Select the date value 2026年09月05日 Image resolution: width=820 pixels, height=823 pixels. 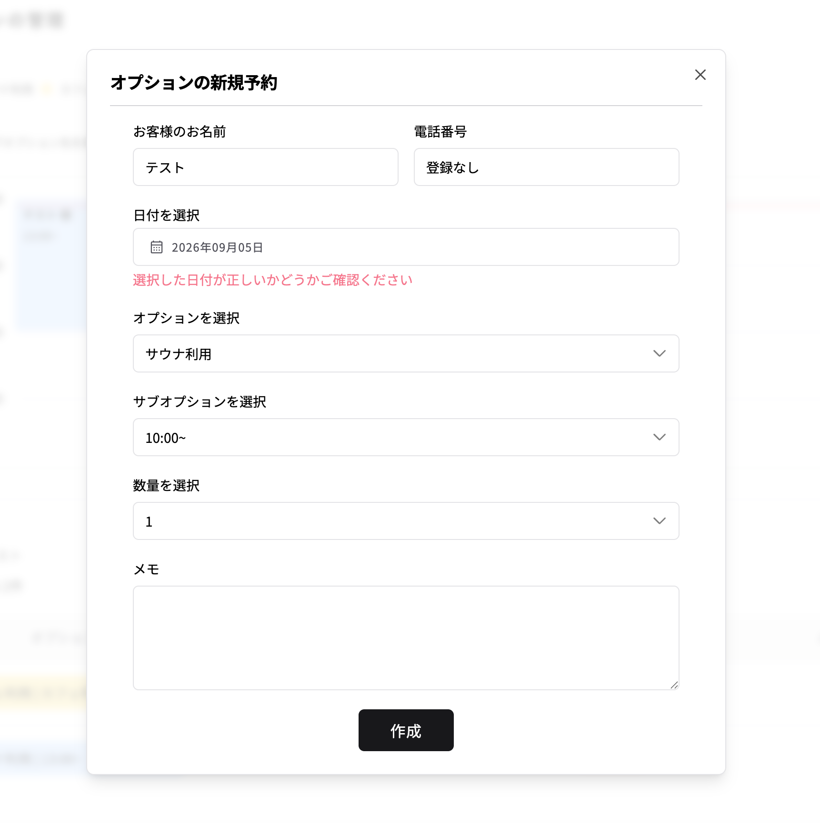click(x=217, y=247)
